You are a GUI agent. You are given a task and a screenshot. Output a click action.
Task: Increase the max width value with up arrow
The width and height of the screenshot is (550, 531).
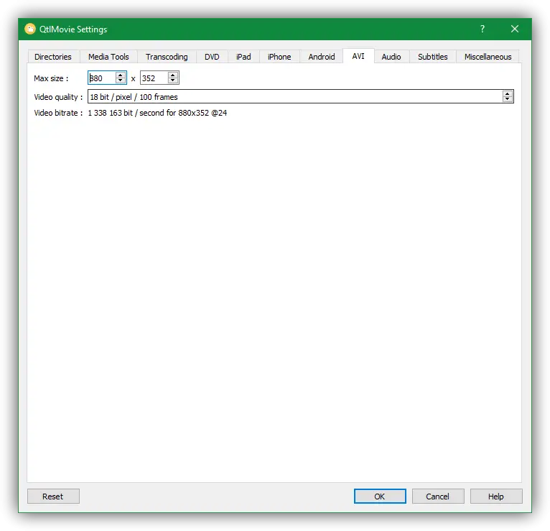click(121, 75)
